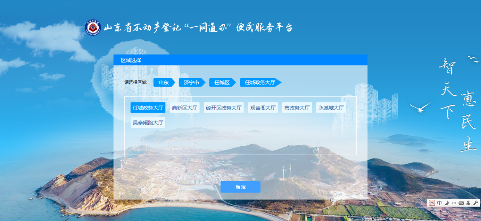Toggle the 中 Chinese/English input mode
The image size is (481, 221).
439,203
